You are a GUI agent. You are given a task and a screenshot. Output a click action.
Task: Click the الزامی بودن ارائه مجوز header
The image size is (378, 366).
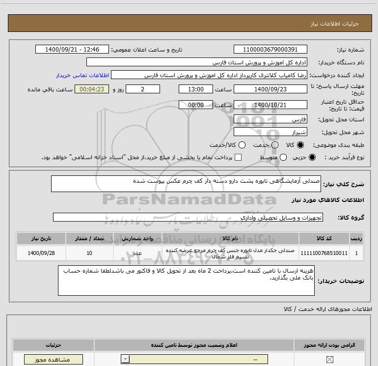(x=329, y=345)
